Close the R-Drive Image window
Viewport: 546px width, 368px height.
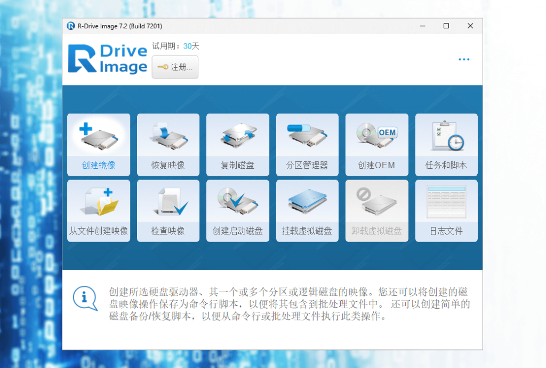click(x=470, y=26)
